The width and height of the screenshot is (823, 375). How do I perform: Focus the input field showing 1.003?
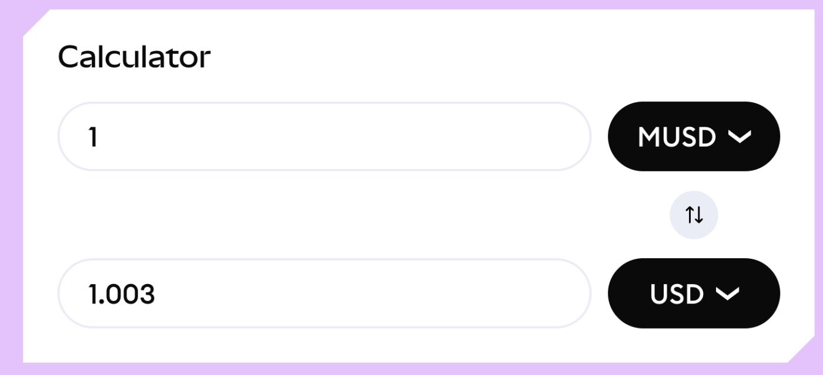tap(324, 293)
